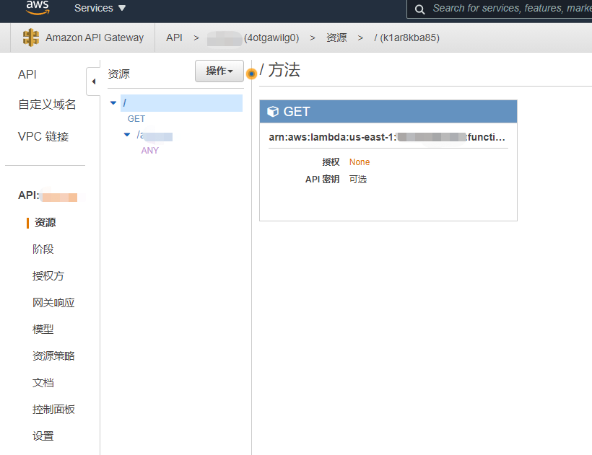The image size is (592, 455).
Task: Select the ANY method in the resource tree
Action: (149, 150)
